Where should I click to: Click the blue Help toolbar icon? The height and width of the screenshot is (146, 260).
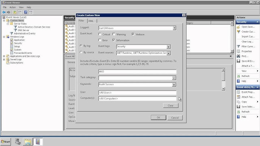(26, 12)
